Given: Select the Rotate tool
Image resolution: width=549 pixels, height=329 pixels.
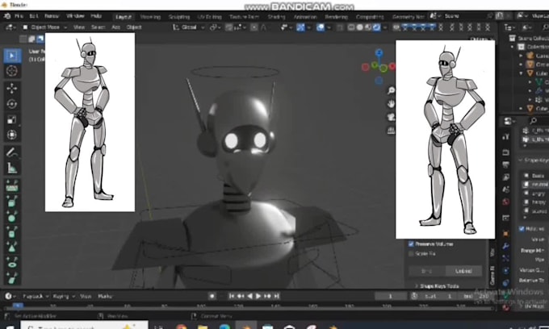Looking at the screenshot, I should pyautogui.click(x=12, y=104).
